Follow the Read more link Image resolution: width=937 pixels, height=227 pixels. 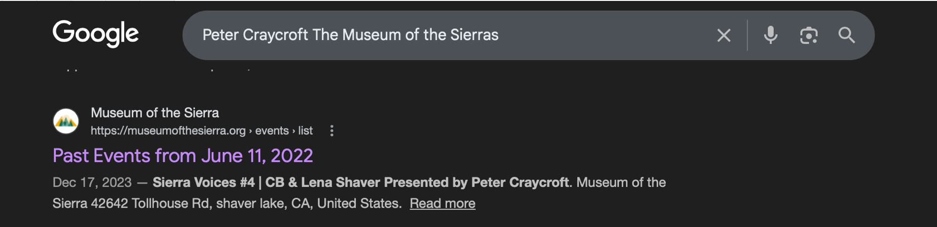coord(442,204)
